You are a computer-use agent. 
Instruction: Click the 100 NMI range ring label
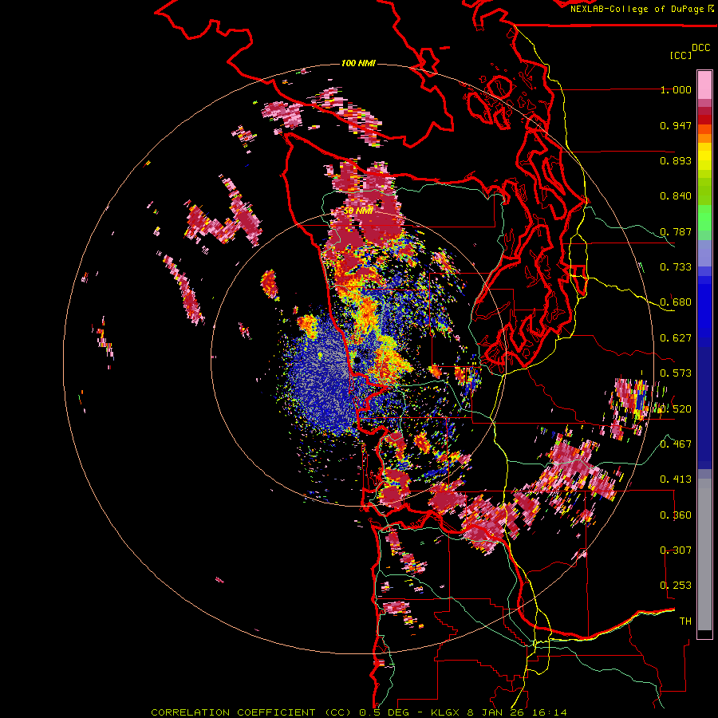[x=358, y=63]
